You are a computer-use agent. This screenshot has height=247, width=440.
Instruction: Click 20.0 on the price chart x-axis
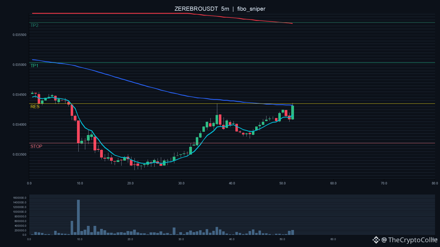[130, 183]
